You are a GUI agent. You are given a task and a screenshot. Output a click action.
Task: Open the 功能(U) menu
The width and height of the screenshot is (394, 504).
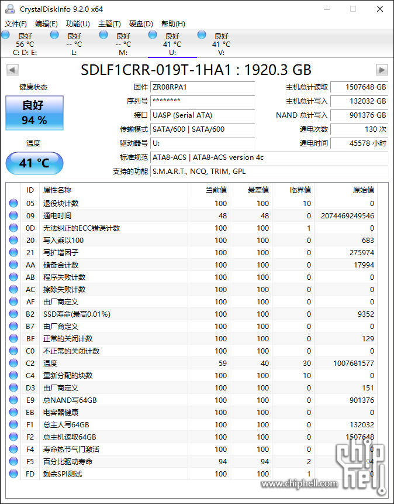(x=78, y=24)
